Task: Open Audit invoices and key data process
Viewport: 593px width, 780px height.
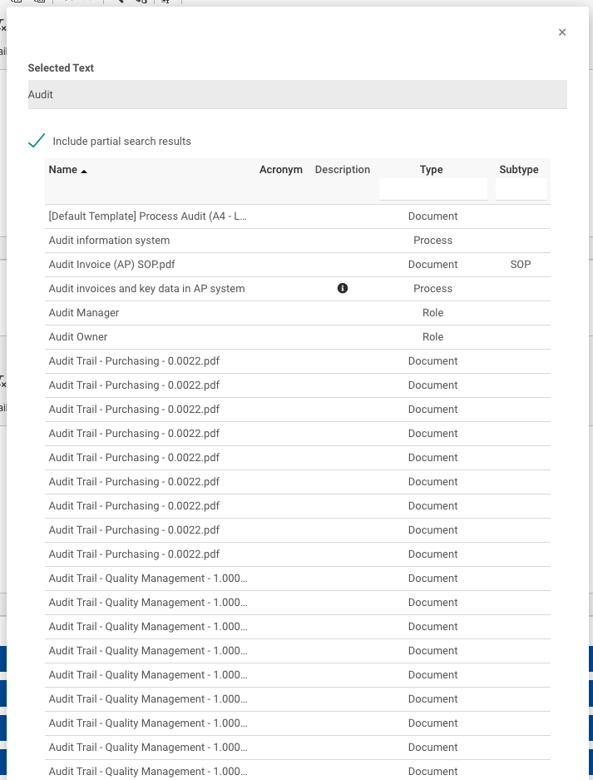Action: click(x=146, y=289)
